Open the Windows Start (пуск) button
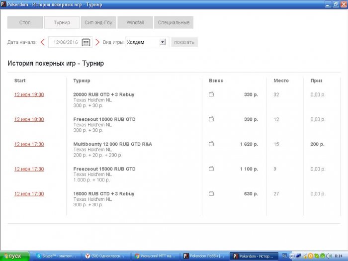This screenshot has height=261, width=348. 14,256
